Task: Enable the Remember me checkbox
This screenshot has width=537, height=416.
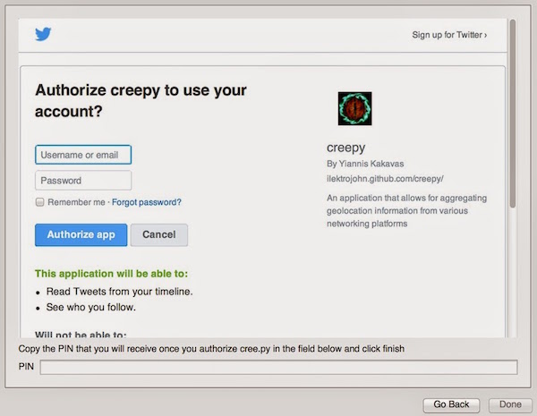Action: point(40,202)
